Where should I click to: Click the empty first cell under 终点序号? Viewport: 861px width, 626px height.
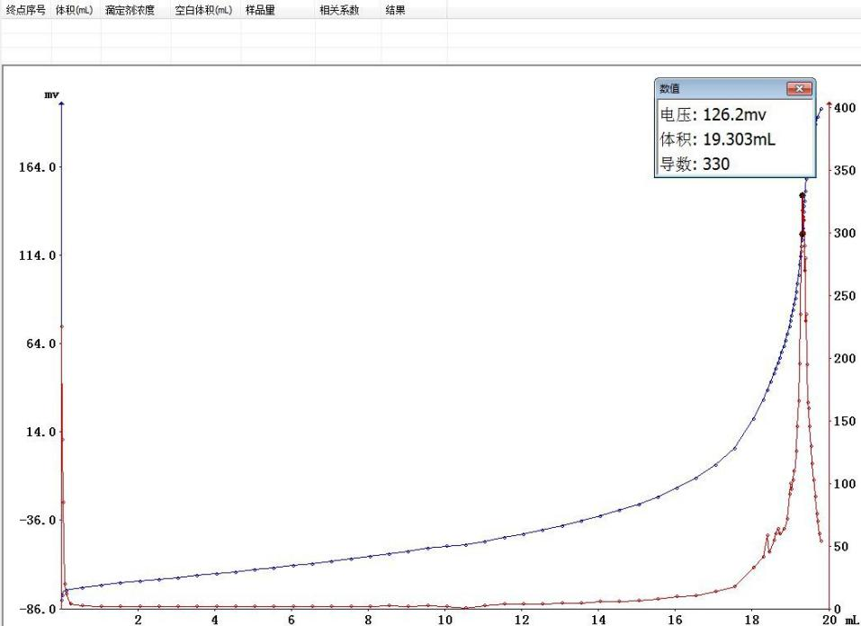25,27
